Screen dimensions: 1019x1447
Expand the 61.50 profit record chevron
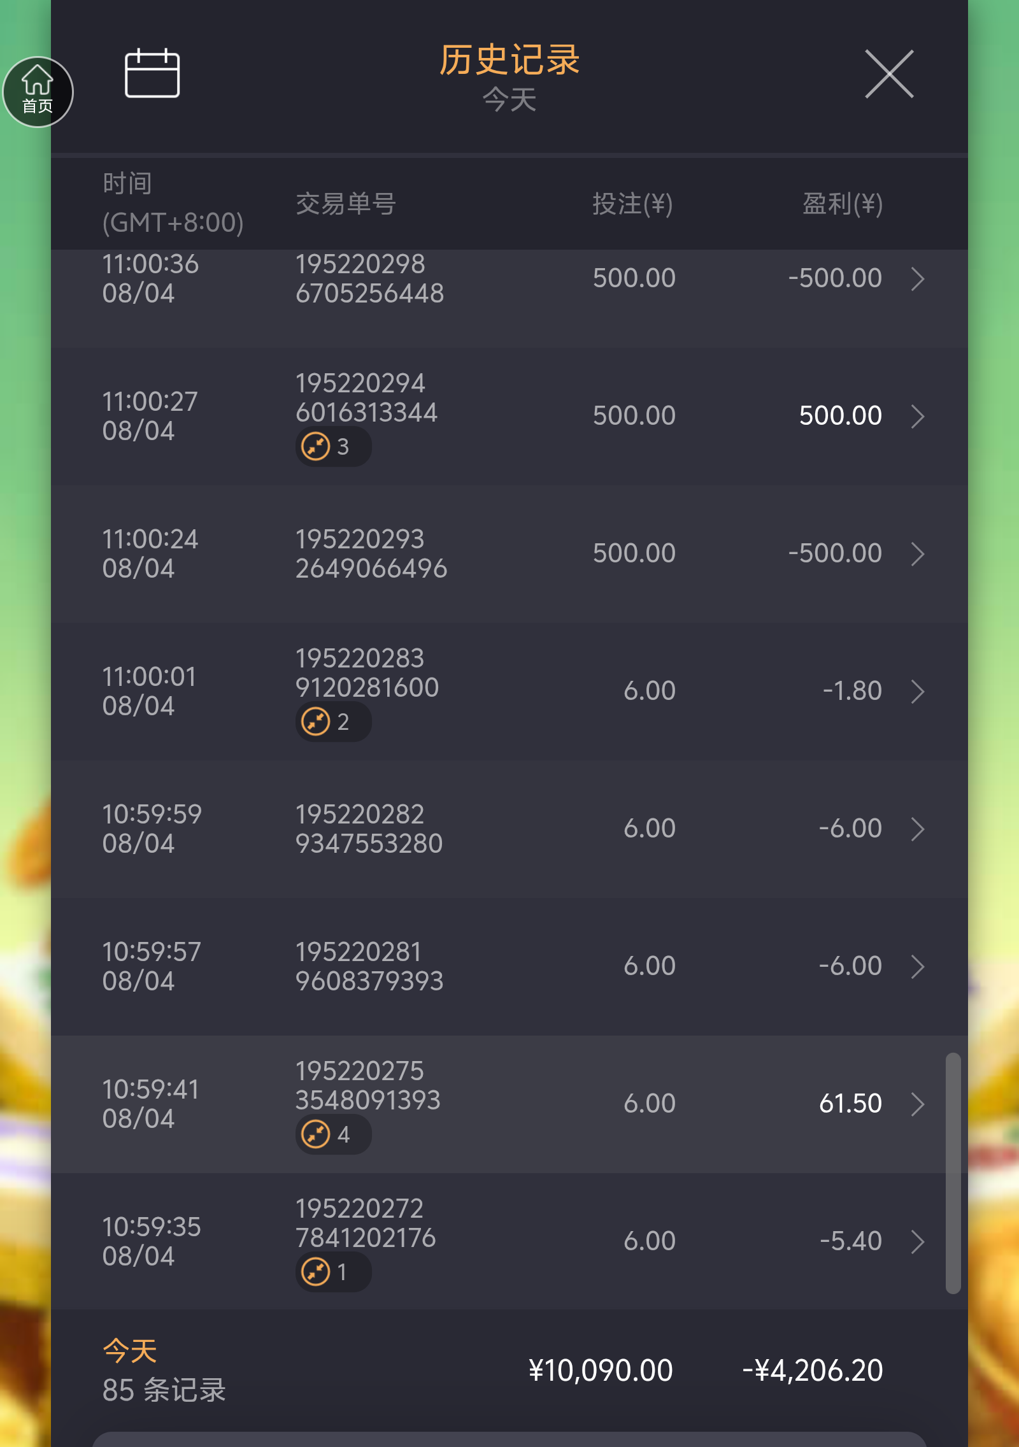917,1104
